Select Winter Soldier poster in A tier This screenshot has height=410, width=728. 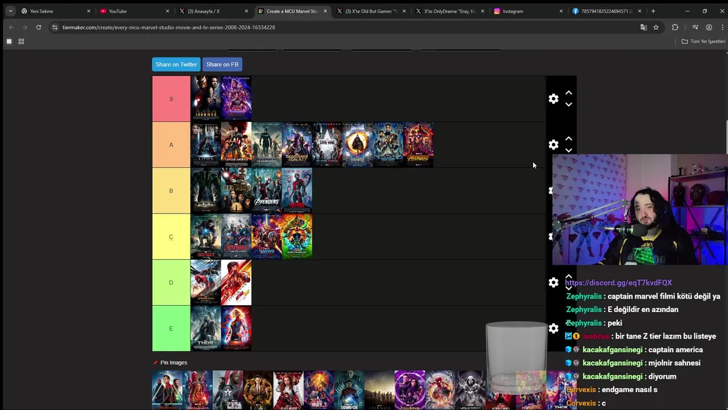(267, 145)
